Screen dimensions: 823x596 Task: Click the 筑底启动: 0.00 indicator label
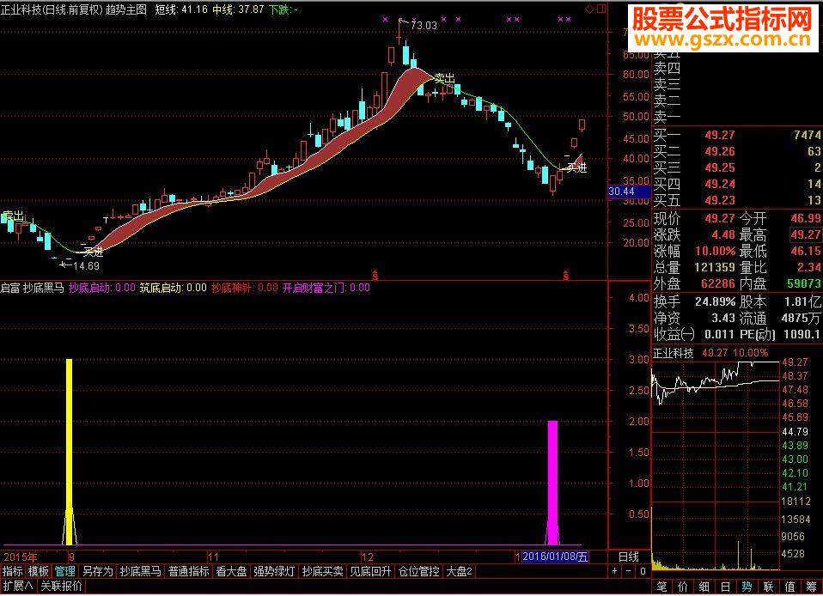173,288
